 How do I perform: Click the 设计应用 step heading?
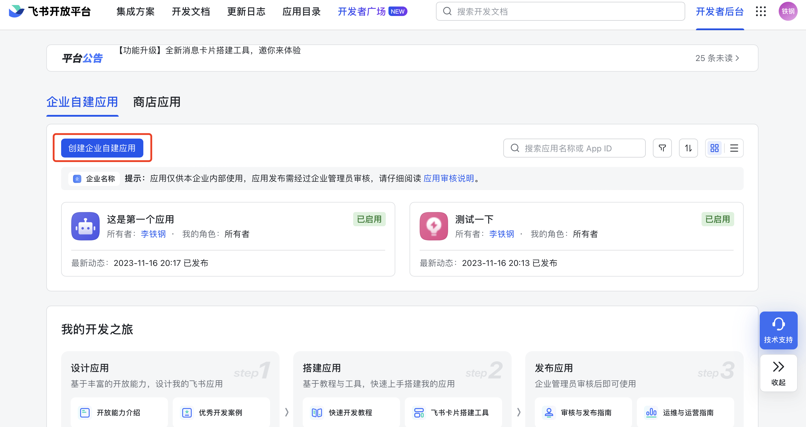(x=90, y=368)
